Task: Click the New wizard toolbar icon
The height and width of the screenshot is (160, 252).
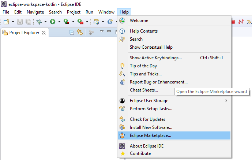Action: 7,22
